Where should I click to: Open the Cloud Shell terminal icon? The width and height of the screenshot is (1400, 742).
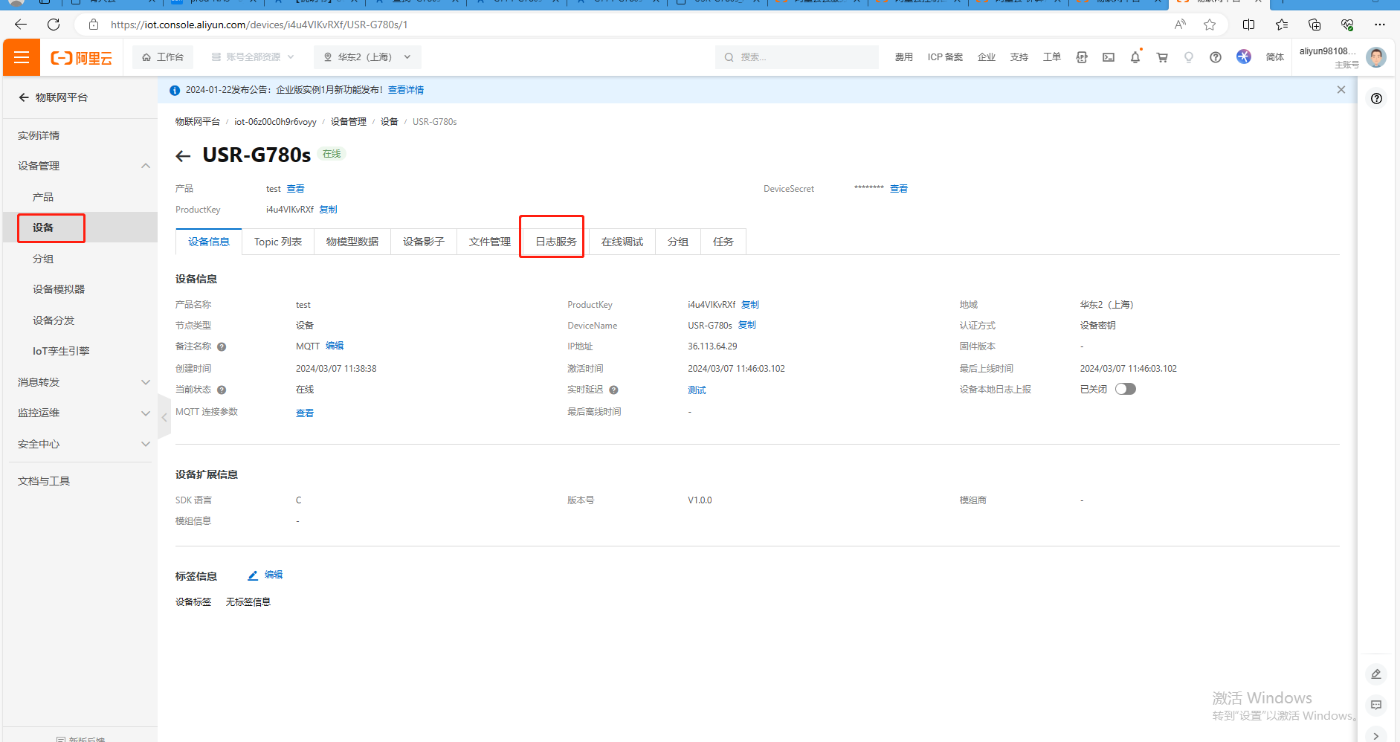click(1108, 57)
